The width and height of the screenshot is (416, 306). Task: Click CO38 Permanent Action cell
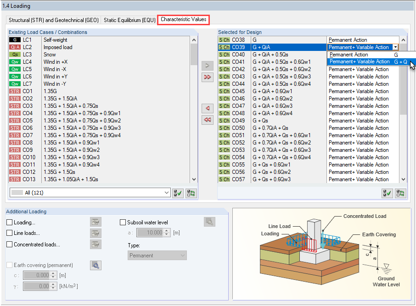(363, 40)
